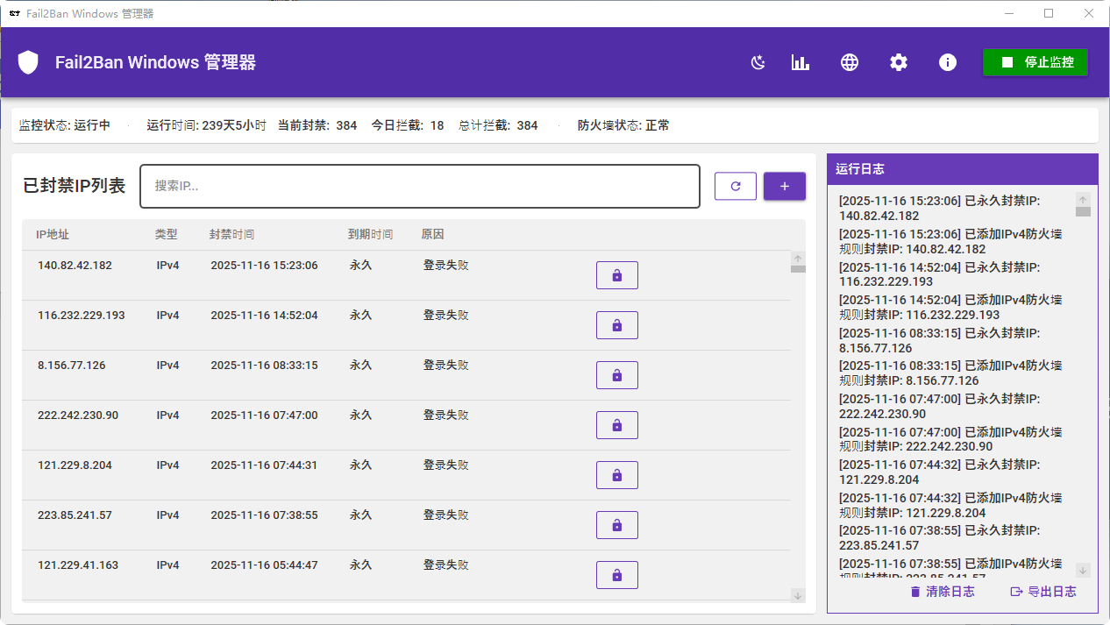Unlock the ban on 121.229.8.204

[x=616, y=474]
